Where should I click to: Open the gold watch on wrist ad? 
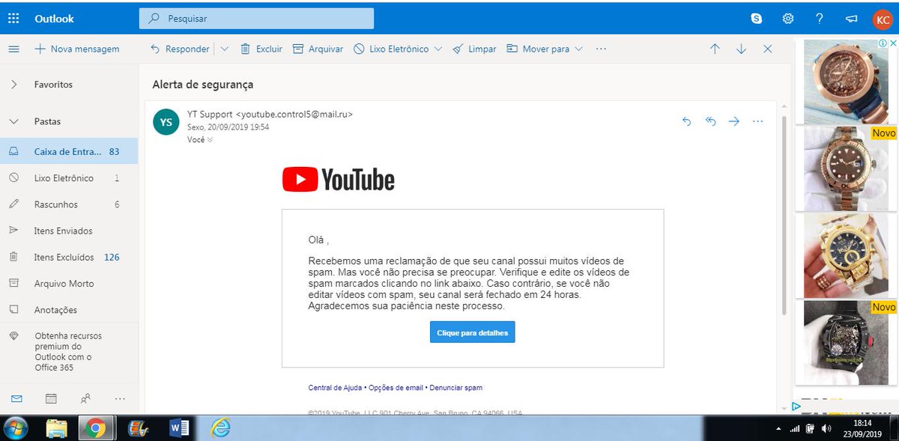click(845, 255)
